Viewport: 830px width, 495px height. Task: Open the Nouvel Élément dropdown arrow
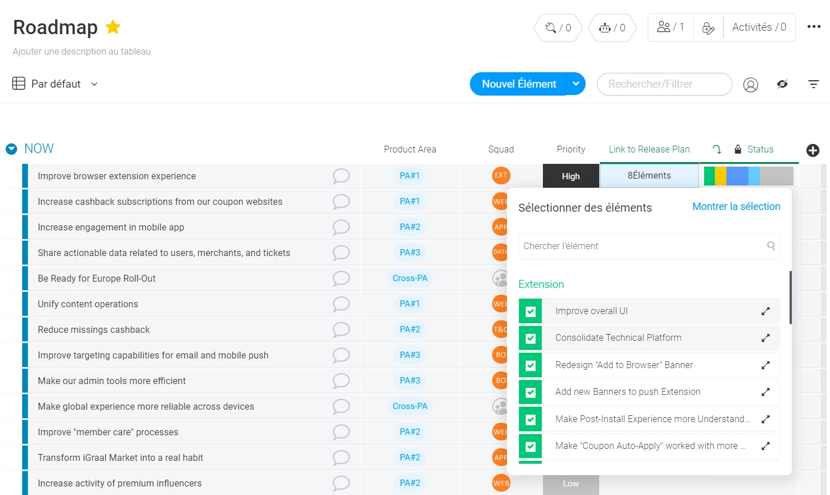(x=576, y=84)
